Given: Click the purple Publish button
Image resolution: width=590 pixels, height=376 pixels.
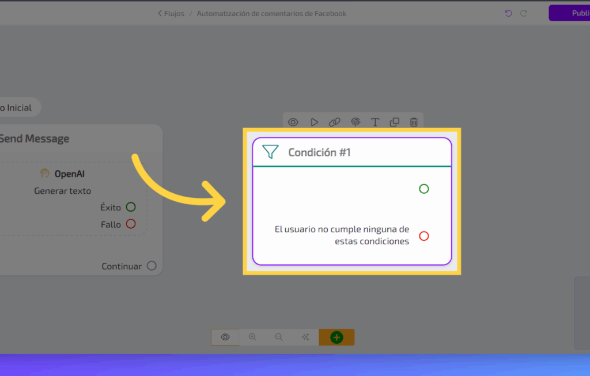Looking at the screenshot, I should 569,13.
